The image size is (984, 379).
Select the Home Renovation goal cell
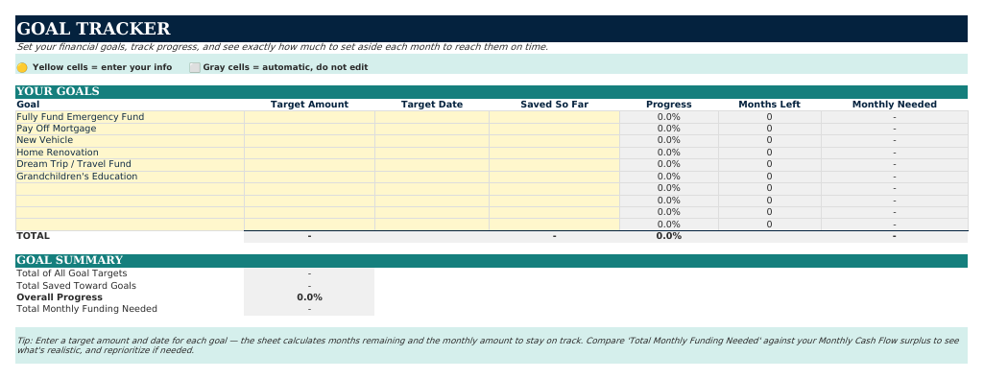coord(130,153)
